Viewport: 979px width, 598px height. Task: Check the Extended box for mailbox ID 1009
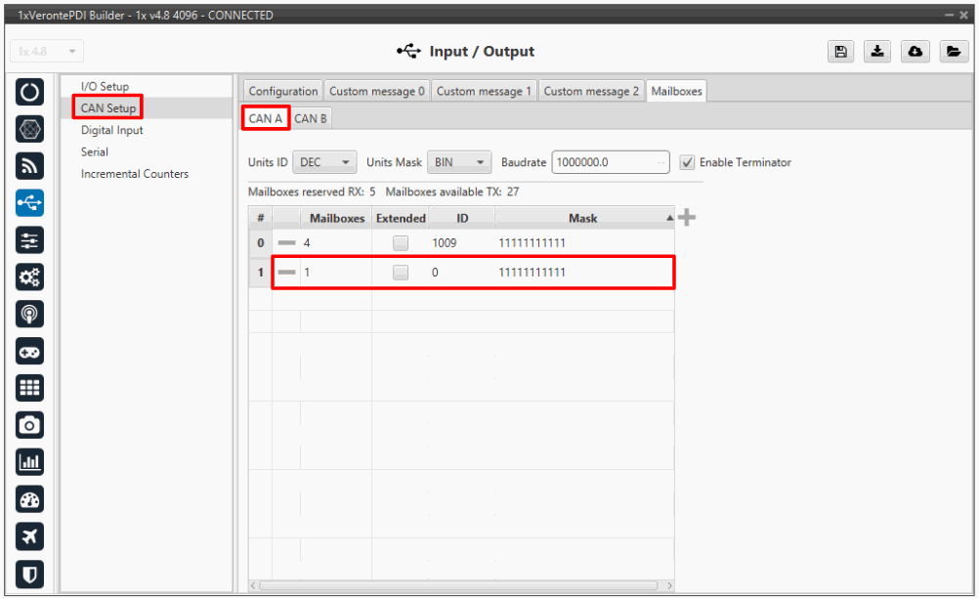pos(401,242)
